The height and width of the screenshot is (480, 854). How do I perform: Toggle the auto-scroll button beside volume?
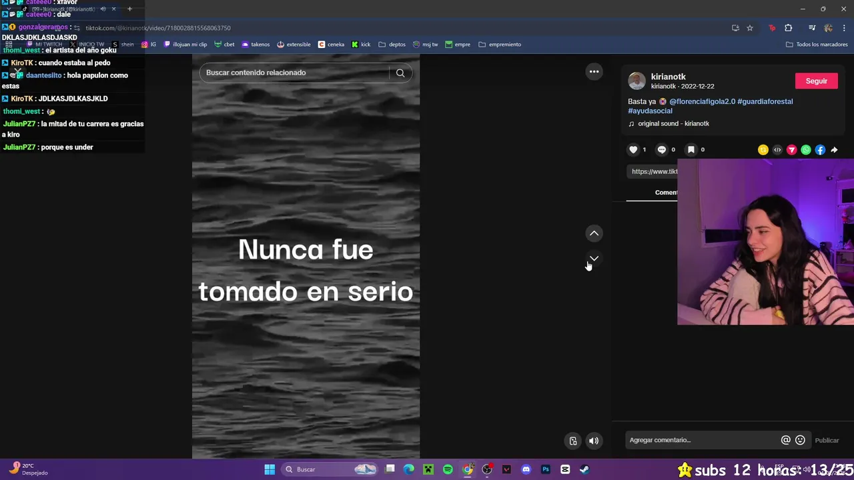[573, 441]
